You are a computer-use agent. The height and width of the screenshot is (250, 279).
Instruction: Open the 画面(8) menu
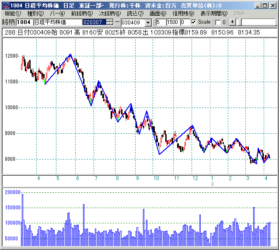coord(157,14)
